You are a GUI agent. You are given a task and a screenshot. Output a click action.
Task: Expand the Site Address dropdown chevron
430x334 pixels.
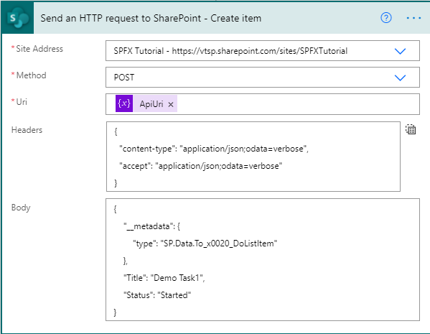(x=400, y=51)
